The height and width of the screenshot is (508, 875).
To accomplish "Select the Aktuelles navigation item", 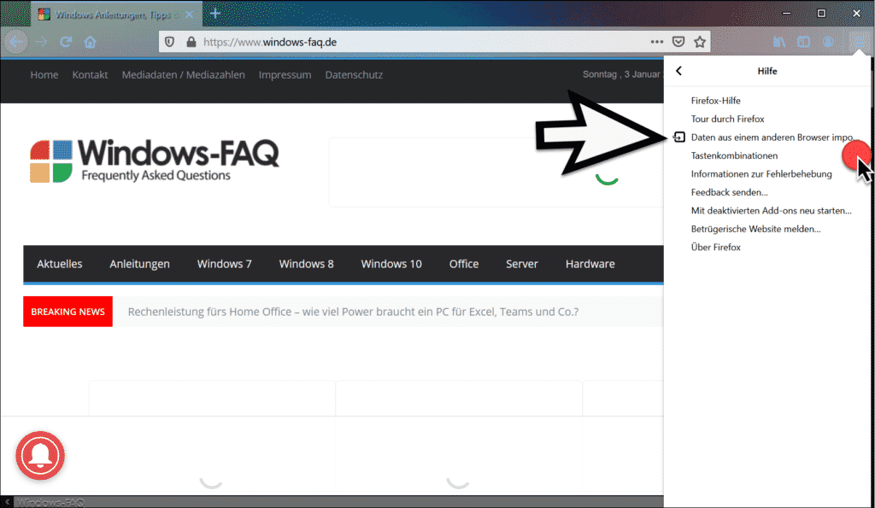I will point(59,264).
